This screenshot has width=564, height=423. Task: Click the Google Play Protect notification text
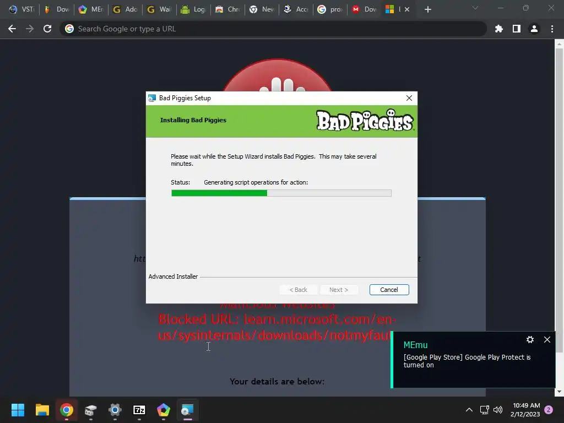pos(467,361)
